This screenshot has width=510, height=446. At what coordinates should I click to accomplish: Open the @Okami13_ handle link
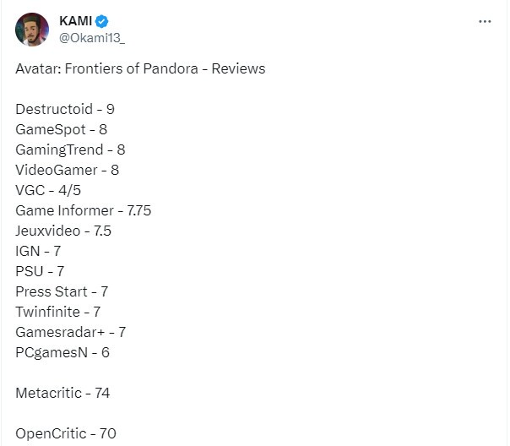click(89, 38)
